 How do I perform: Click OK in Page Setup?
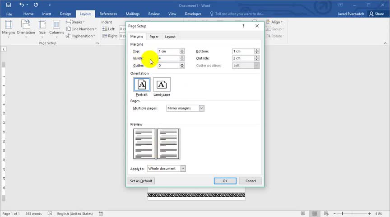(x=225, y=181)
